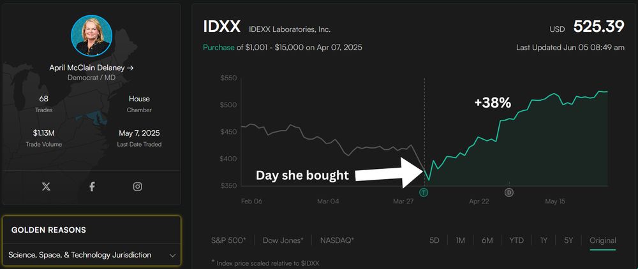Click the green T trade marker
Image resolution: width=638 pixels, height=269 pixels.
[424, 193]
